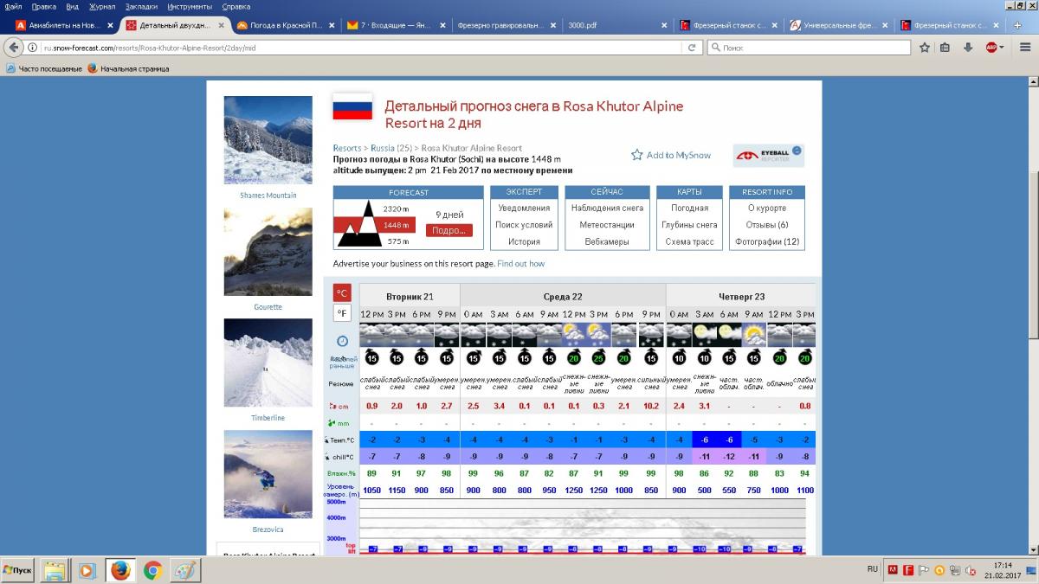
Task: Open Chrome from the taskbar
Action: (x=153, y=571)
